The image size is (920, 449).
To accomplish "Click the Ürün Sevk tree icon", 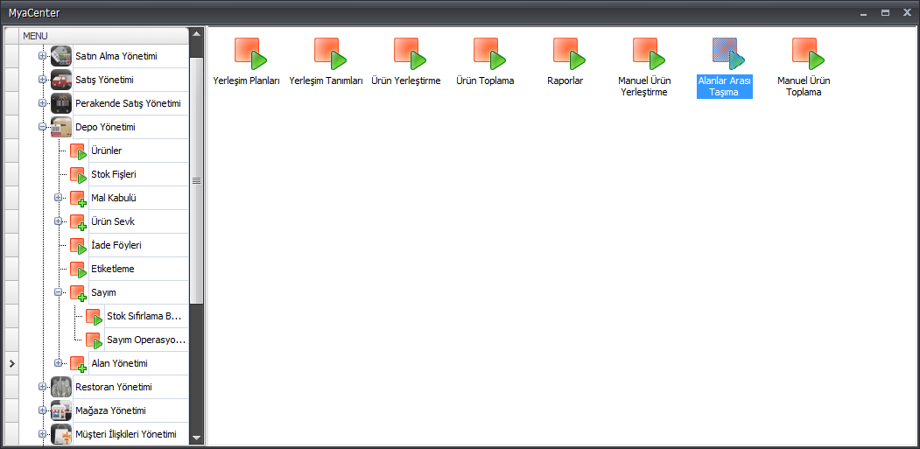I will pos(79,221).
